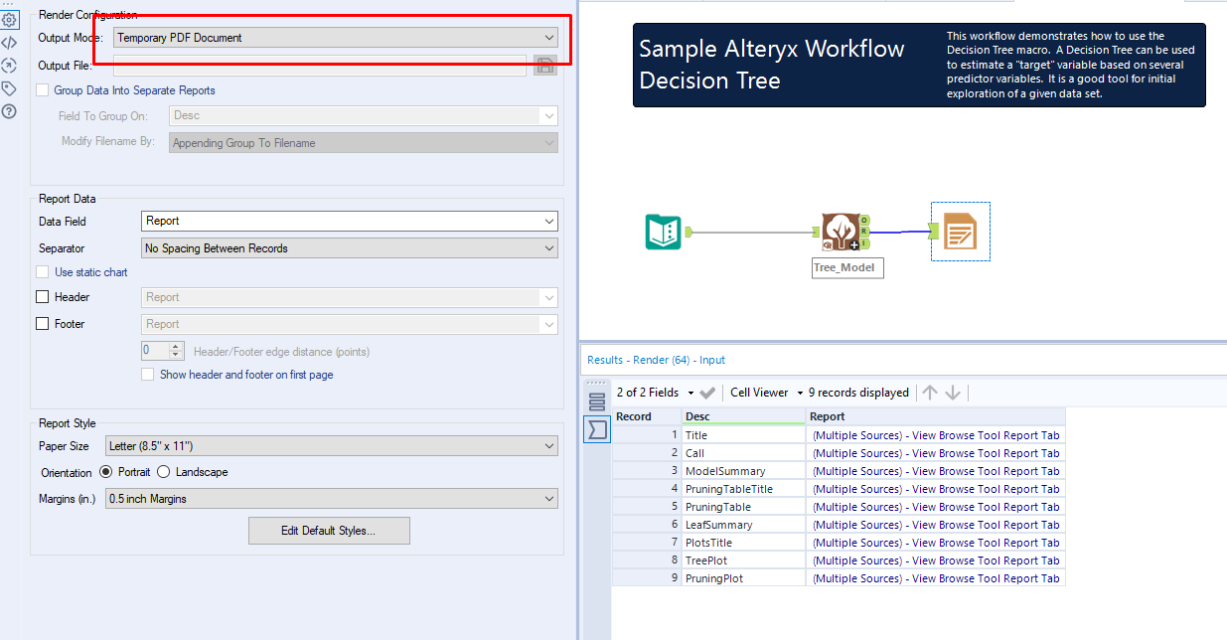This screenshot has width=1227, height=640.
Task: Select the Render tool on the canvas
Action: [960, 231]
